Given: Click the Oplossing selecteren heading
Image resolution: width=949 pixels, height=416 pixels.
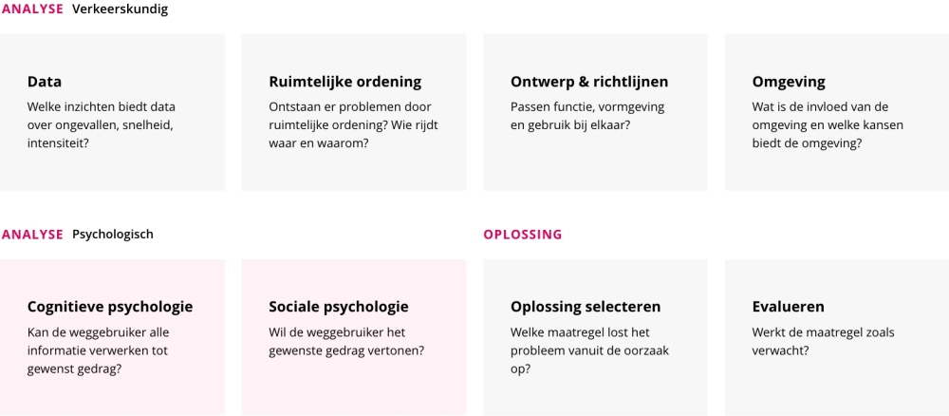Looking at the screenshot, I should pyautogui.click(x=586, y=307).
